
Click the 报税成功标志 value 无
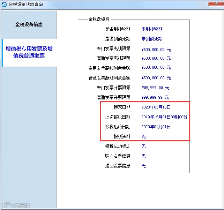(143, 146)
